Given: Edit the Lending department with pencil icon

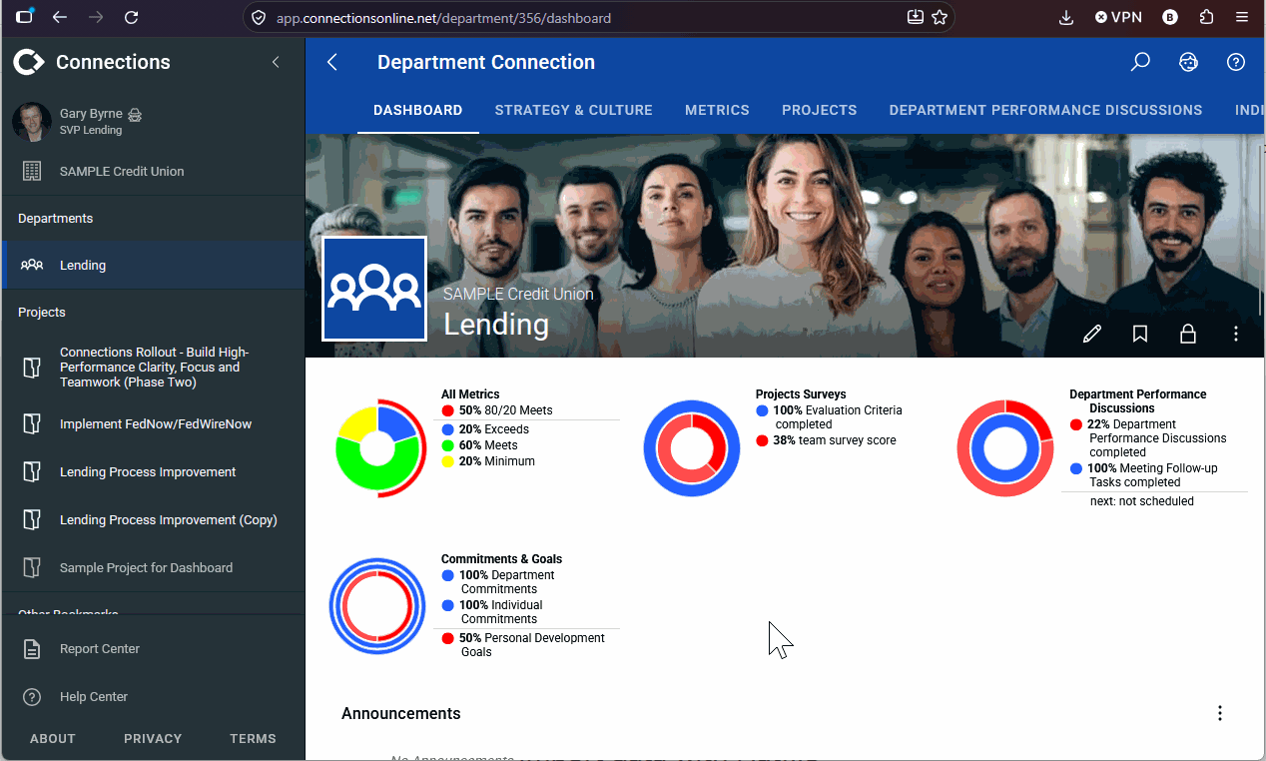Looking at the screenshot, I should coord(1092,334).
